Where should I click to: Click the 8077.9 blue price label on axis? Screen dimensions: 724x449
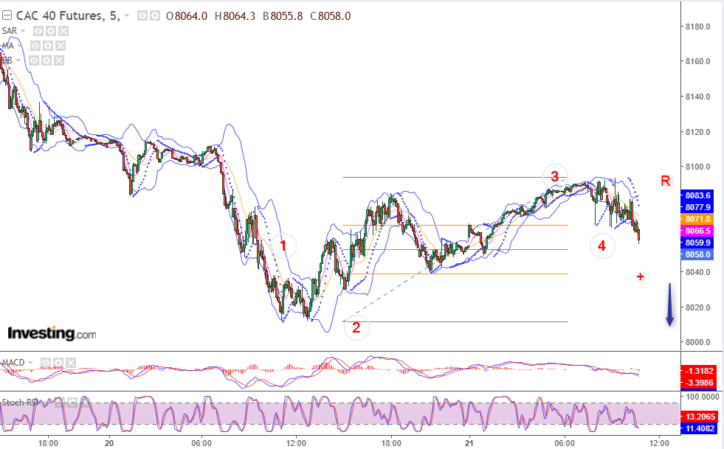[697, 207]
